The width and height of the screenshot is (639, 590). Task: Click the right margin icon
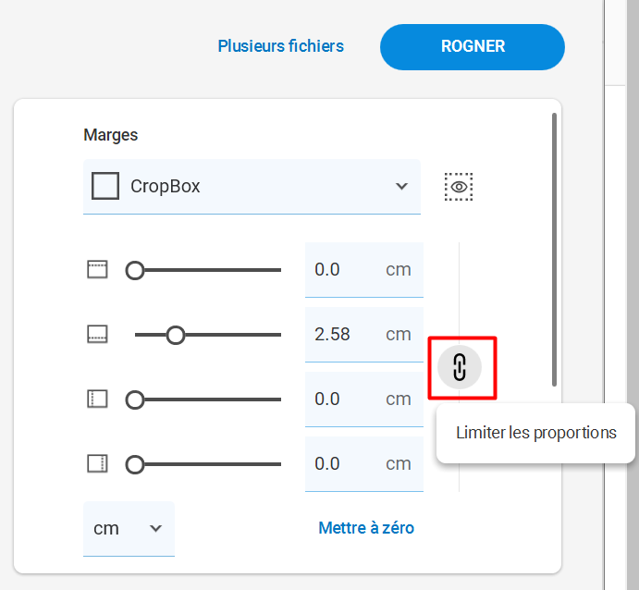[x=97, y=463]
